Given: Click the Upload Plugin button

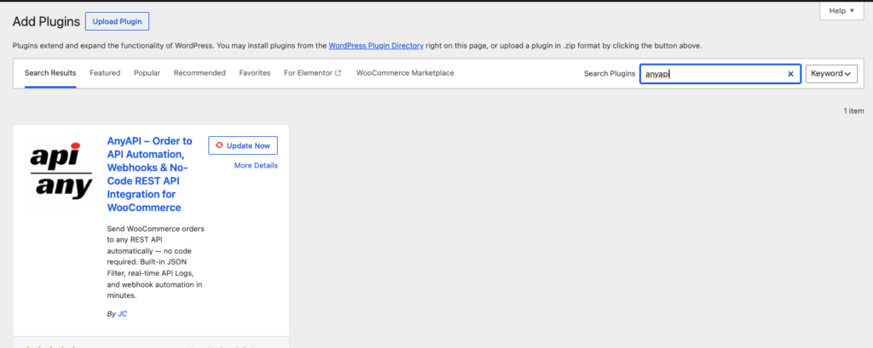Looking at the screenshot, I should (117, 21).
